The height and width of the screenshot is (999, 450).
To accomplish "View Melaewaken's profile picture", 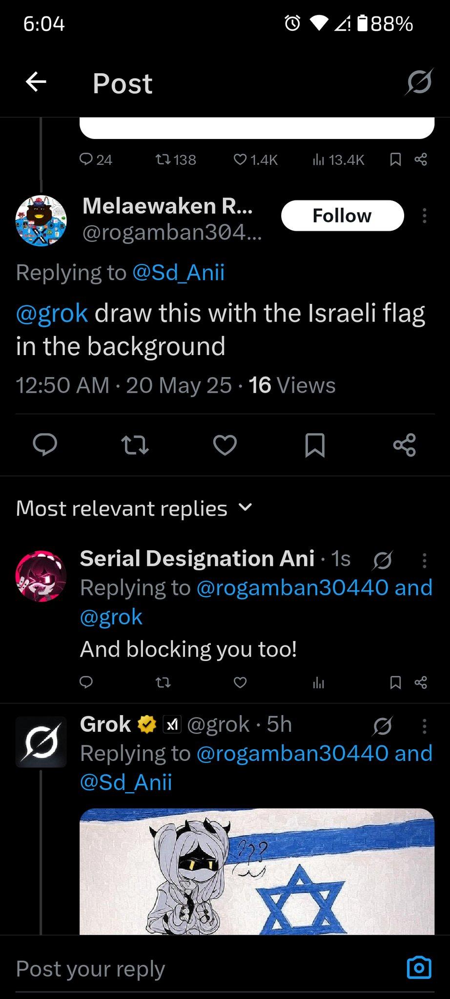I will [x=41, y=221].
